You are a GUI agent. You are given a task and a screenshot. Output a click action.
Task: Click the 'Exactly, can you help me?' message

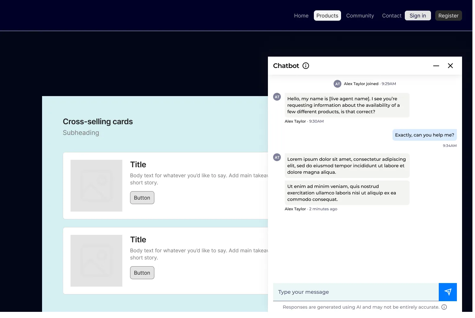click(x=425, y=135)
